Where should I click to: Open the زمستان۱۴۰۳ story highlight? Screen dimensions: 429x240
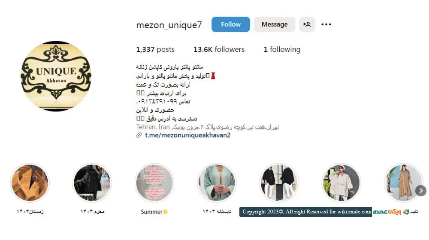(30, 183)
